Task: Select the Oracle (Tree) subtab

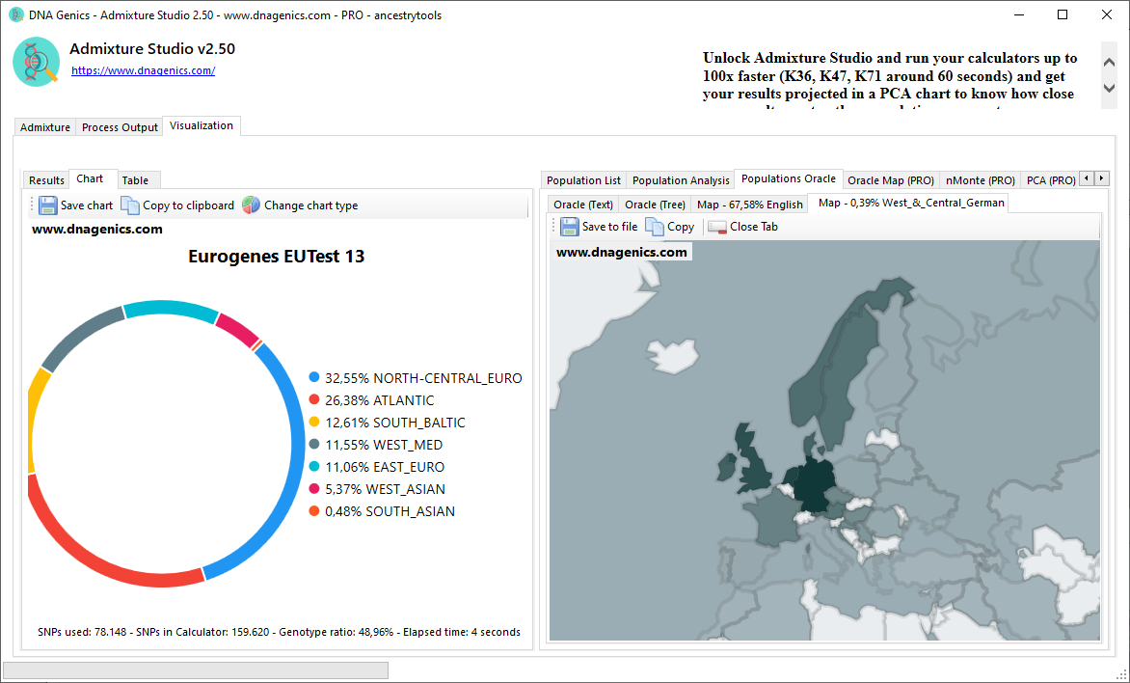Action: pos(654,204)
